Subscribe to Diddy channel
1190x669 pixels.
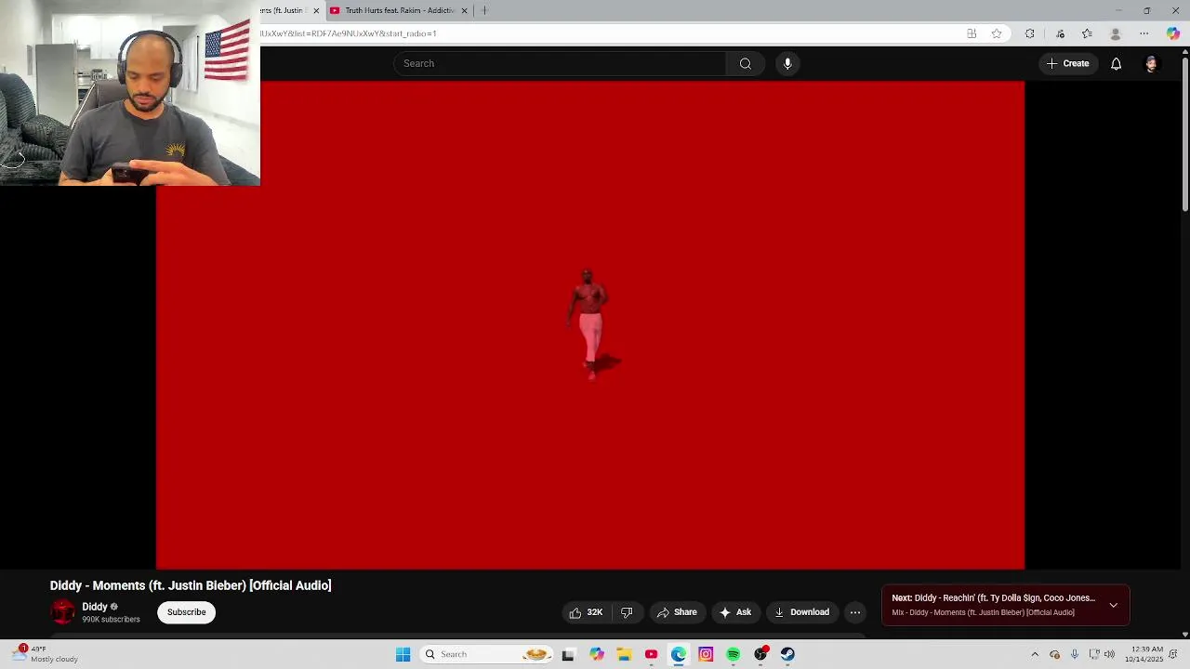[186, 612]
